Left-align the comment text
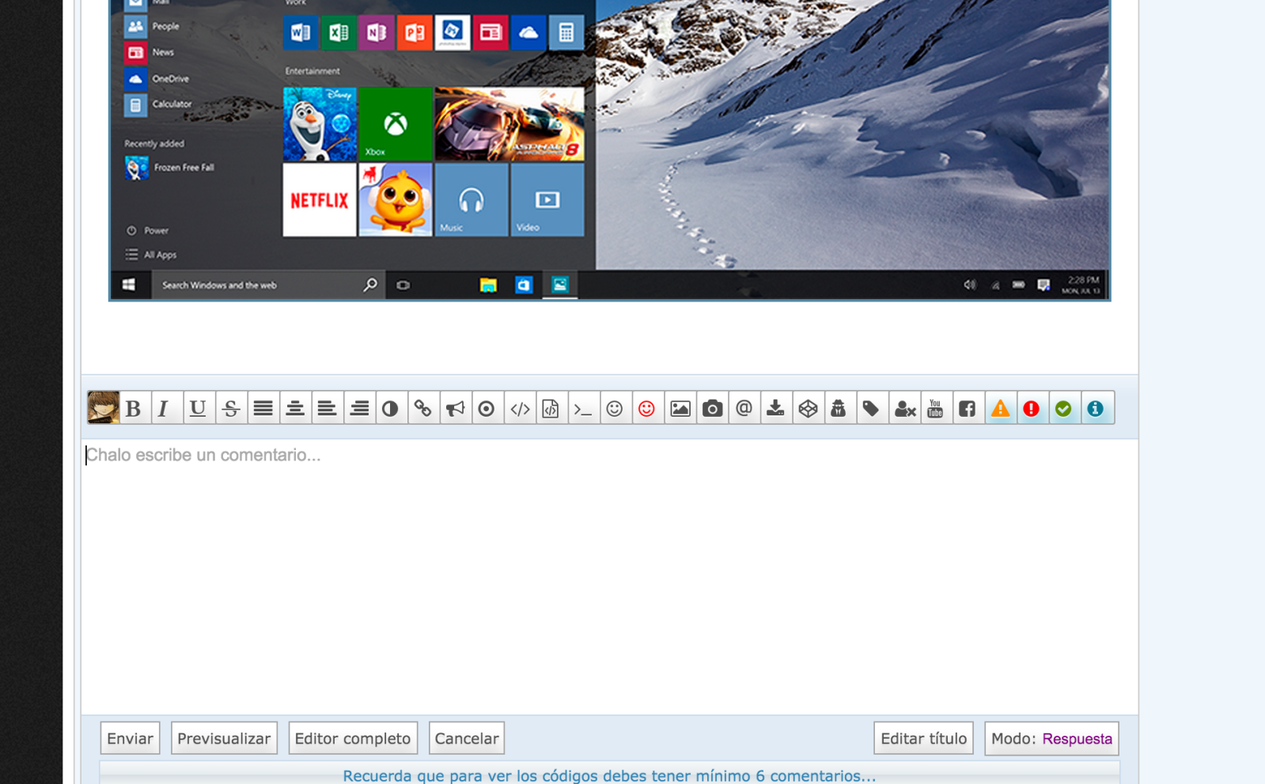1265x784 pixels. click(x=327, y=408)
